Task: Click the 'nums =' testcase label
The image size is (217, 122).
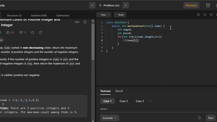Action: pos(104,109)
